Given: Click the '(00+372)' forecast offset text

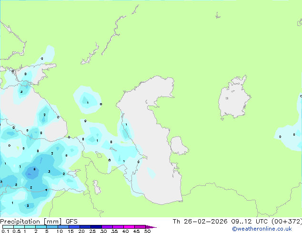Looking at the screenshot, I should click(x=287, y=222).
